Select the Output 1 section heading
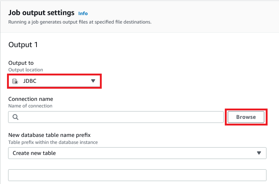Screen dimensions: 279x184 23,45
